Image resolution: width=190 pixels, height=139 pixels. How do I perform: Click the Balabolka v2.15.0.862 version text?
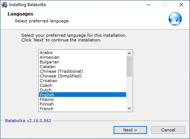tap(28, 121)
